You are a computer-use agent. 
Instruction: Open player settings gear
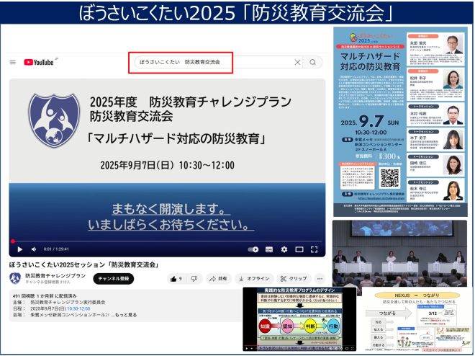284,249
